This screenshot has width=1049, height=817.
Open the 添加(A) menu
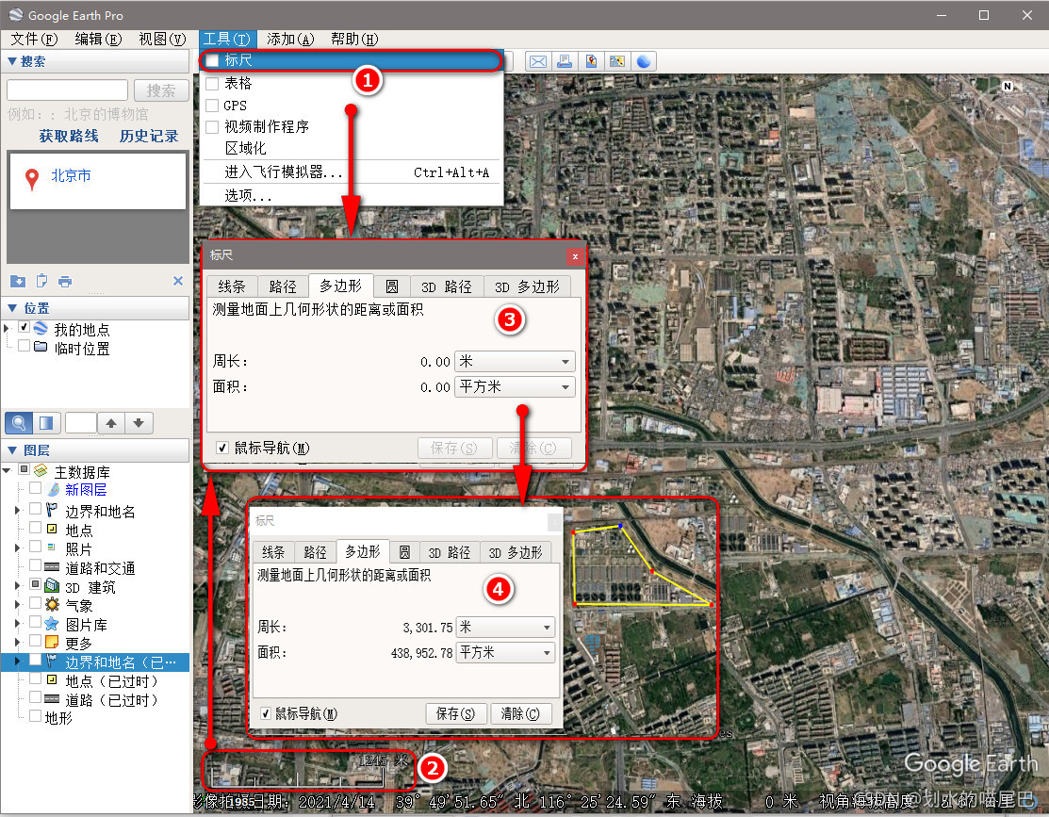tap(290, 40)
